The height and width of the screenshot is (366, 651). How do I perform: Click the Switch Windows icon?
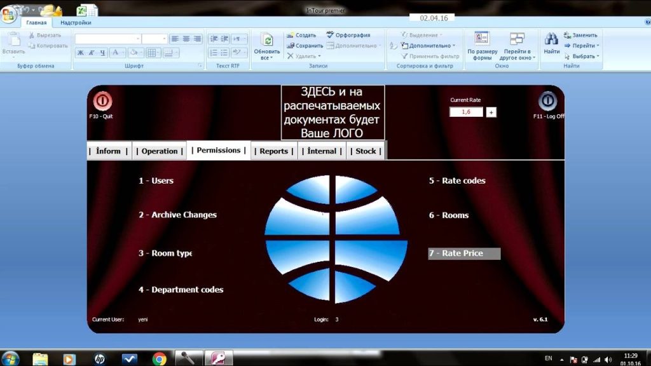(x=517, y=39)
